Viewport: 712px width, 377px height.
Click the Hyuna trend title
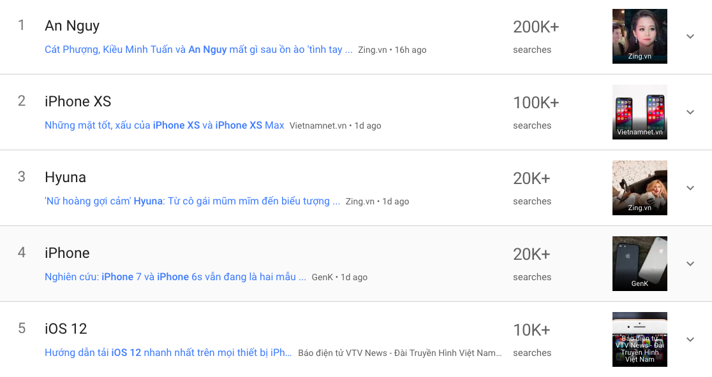[65, 178]
